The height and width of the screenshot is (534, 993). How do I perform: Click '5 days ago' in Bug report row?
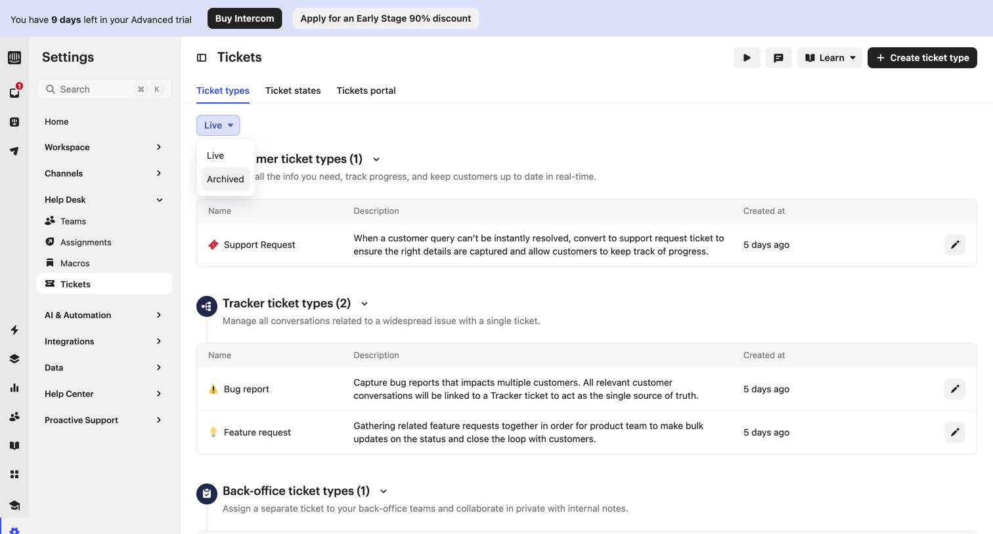point(766,389)
